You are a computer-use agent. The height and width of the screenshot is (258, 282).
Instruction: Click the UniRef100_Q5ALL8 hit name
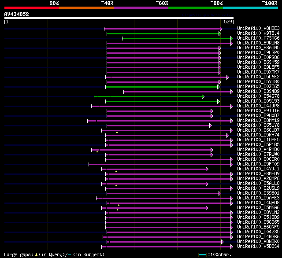click(x=258, y=184)
